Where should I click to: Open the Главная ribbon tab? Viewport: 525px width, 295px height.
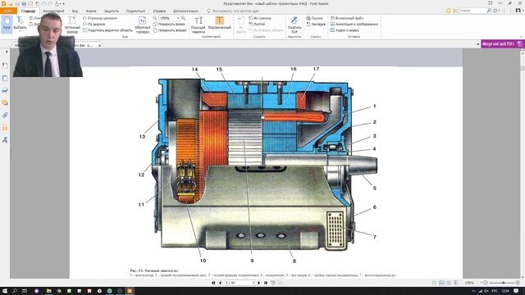(x=28, y=11)
